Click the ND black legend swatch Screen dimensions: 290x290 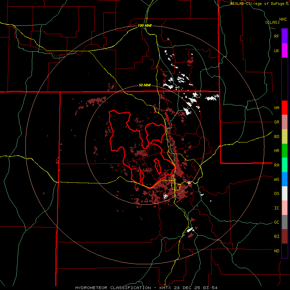[285, 251]
